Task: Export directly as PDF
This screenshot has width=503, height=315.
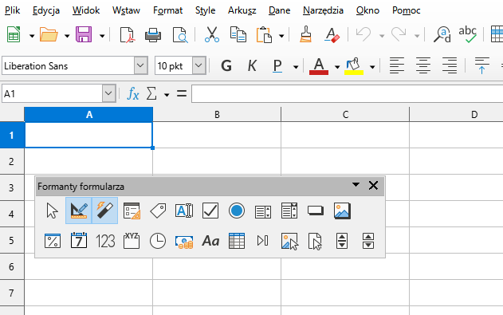Action: coord(127,34)
